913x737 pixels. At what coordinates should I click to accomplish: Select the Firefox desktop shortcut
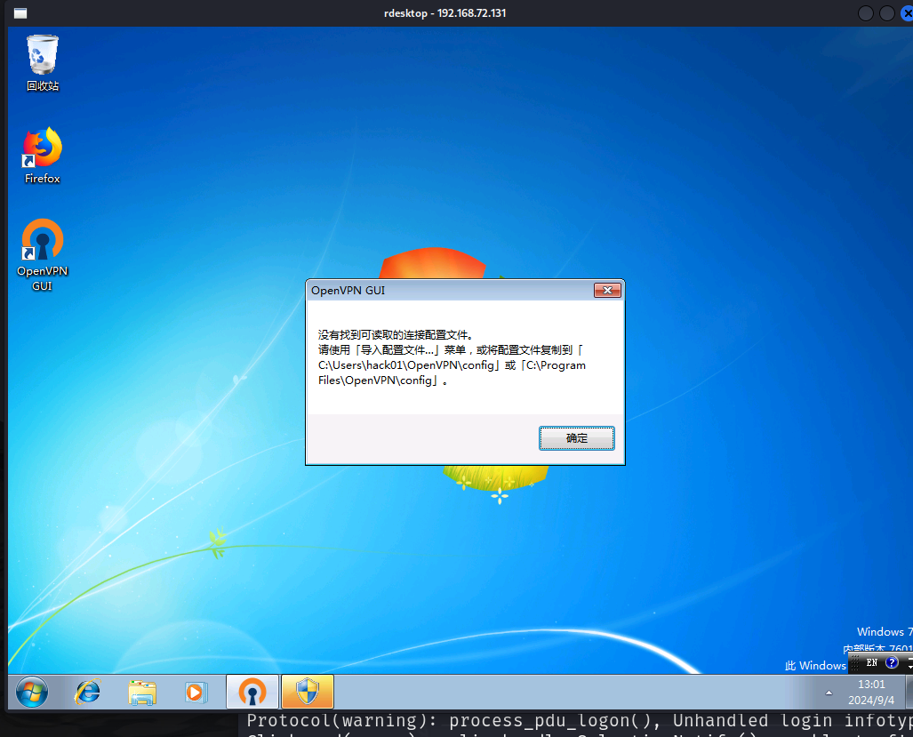43,156
